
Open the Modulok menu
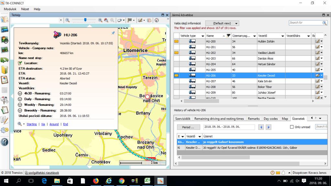click(10, 9)
